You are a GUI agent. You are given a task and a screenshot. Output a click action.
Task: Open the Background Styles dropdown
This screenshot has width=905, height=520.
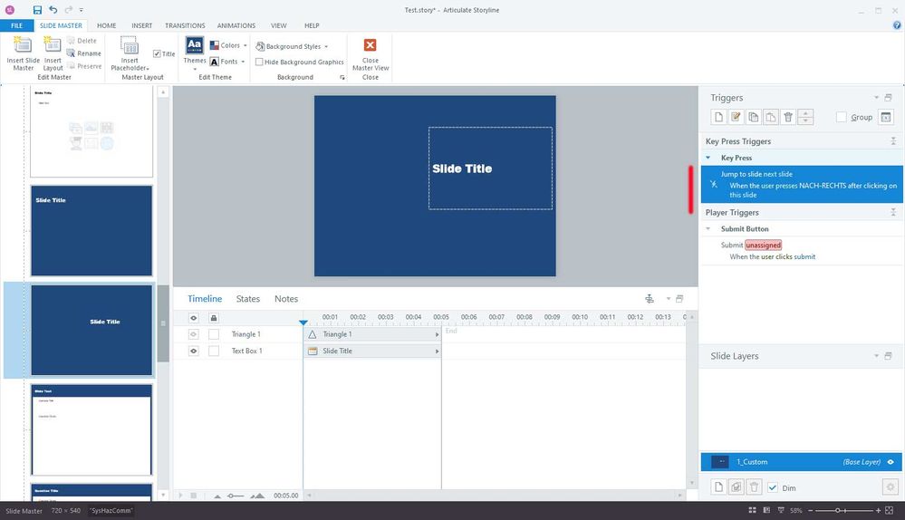tap(292, 46)
